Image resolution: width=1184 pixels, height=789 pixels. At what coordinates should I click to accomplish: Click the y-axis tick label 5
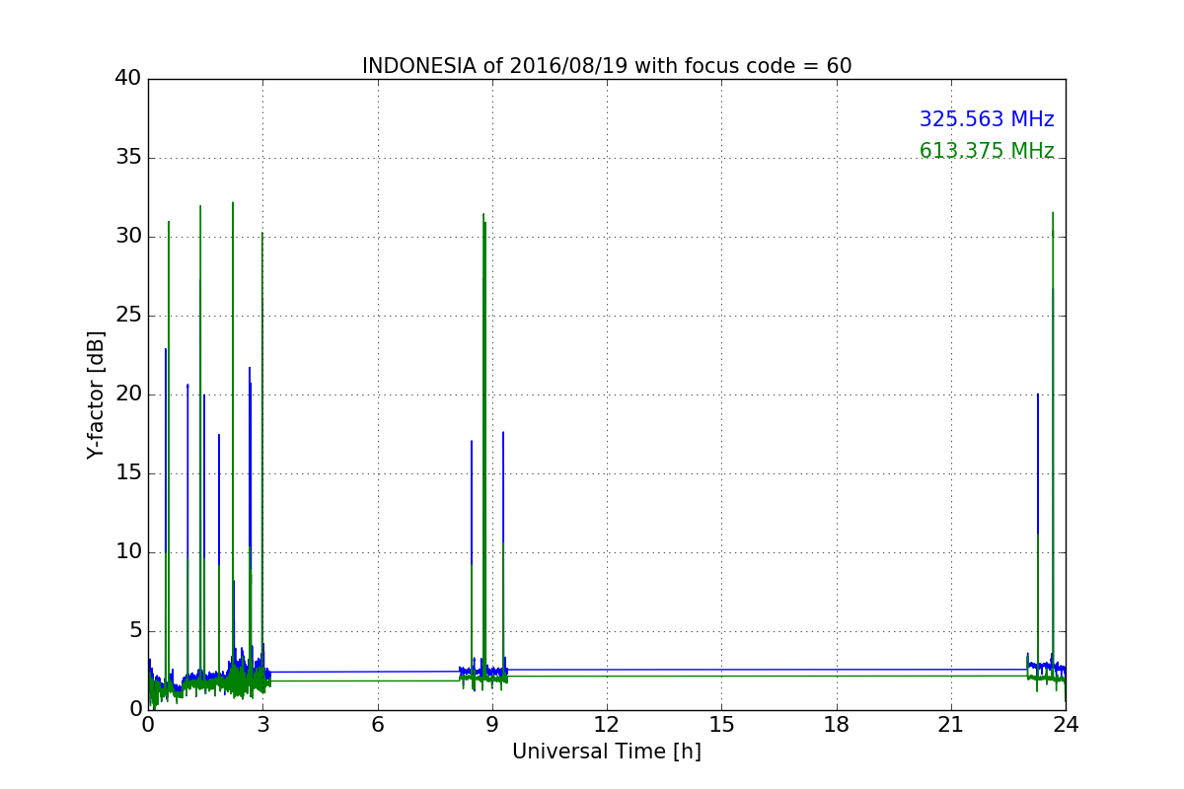coord(135,631)
